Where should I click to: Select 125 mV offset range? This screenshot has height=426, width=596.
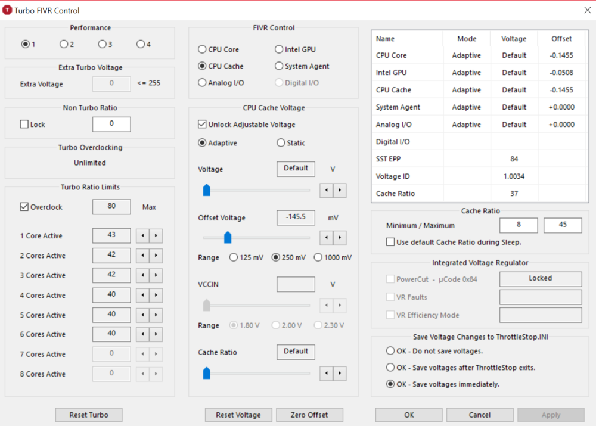pyautogui.click(x=234, y=257)
